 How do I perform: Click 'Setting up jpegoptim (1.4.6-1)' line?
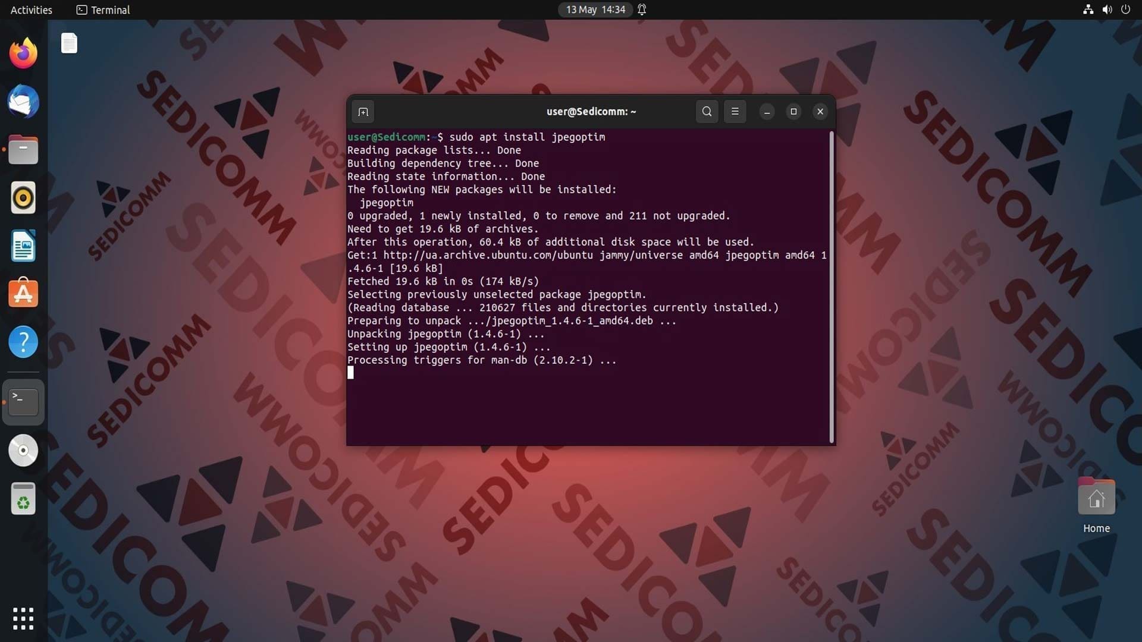pyautogui.click(x=449, y=347)
